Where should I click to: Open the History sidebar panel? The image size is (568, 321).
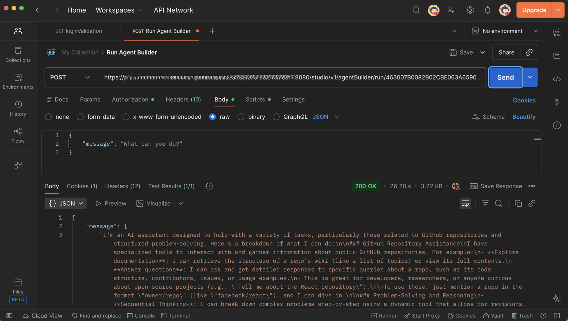[x=18, y=108]
